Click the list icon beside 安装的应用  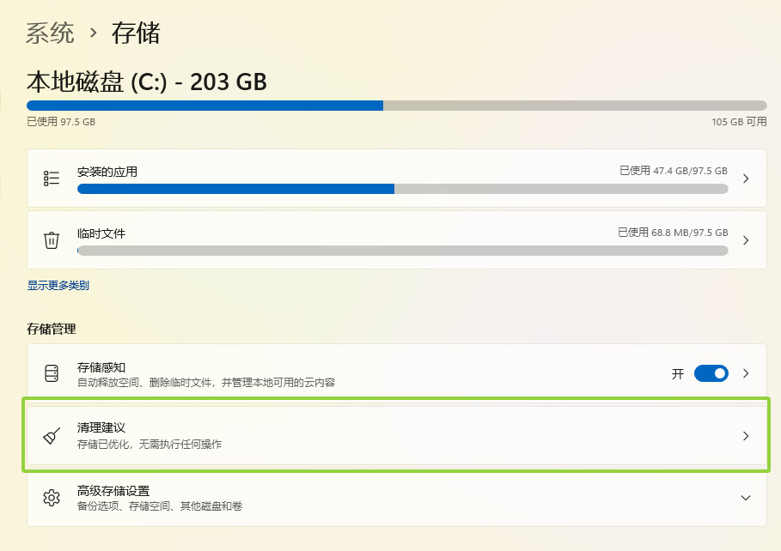[x=52, y=179]
